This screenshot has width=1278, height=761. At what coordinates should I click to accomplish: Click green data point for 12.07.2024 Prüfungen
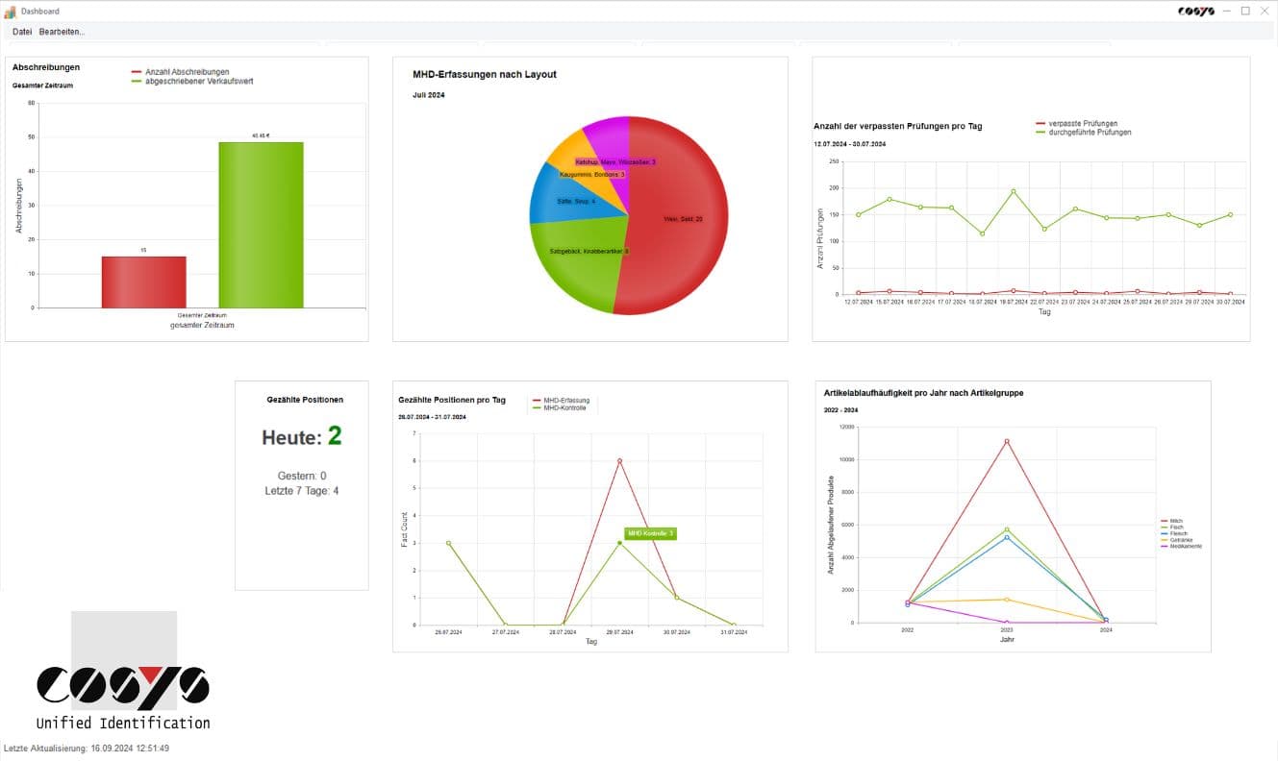click(x=858, y=214)
